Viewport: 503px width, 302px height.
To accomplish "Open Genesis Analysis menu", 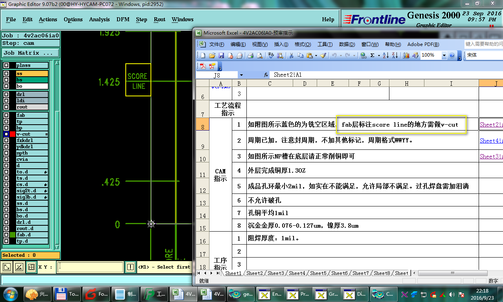I will click(x=99, y=19).
